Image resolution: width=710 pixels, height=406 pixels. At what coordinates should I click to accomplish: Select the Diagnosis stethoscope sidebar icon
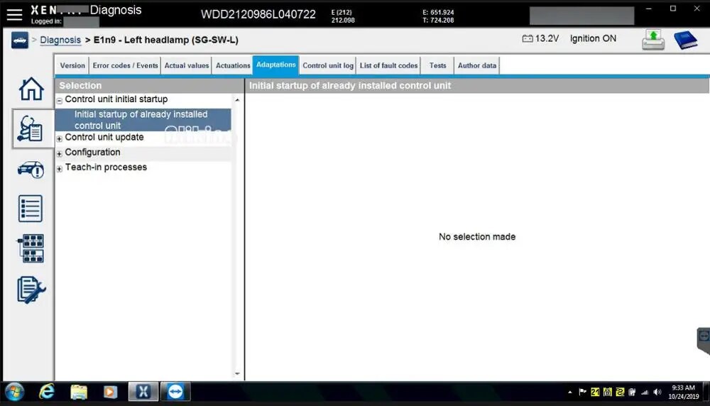pyautogui.click(x=31, y=128)
